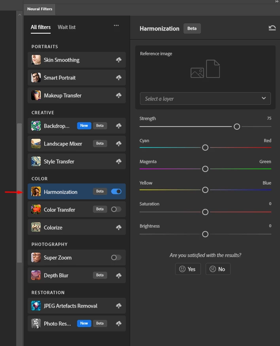
Task: Click the Smart Portrait thumbnail
Action: [36, 78]
